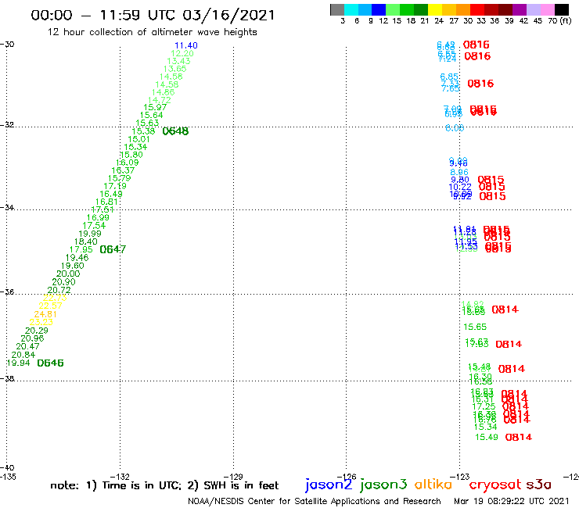
Task: Click the wave height value 14.72
Action: click(x=159, y=100)
